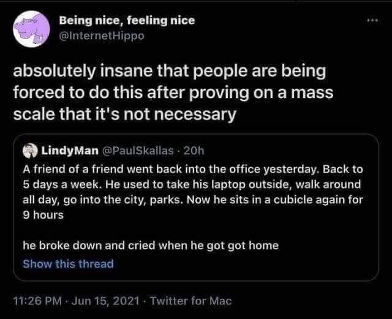
Task: Click "he broke down and cried" sentence
Action: pyautogui.click(x=151, y=246)
